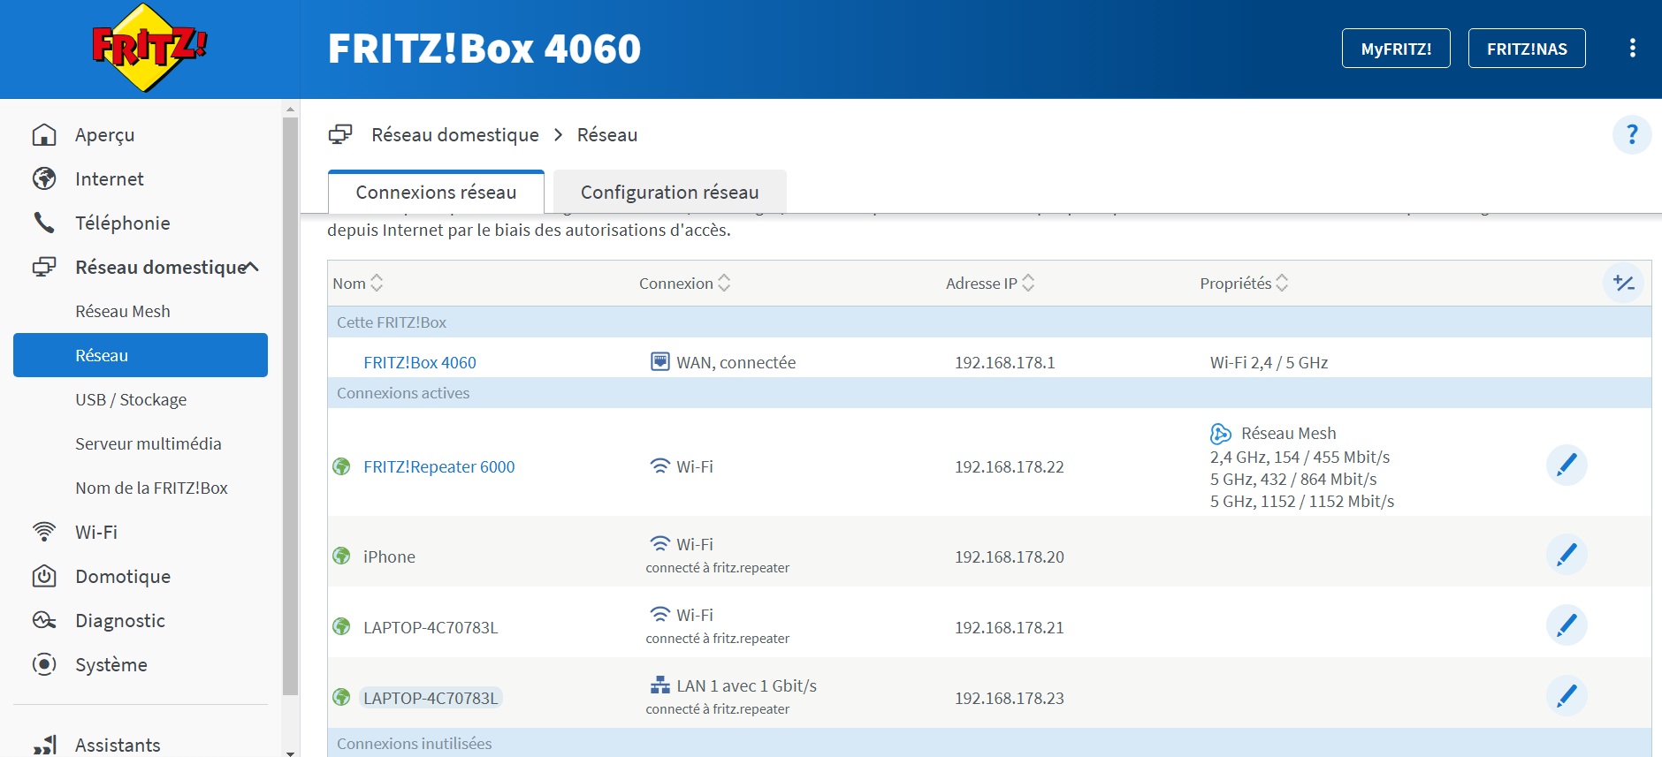Viewport: 1662px width, 757px height.
Task: Open the FRITZ!Repeater 6000 link
Action: (x=439, y=466)
